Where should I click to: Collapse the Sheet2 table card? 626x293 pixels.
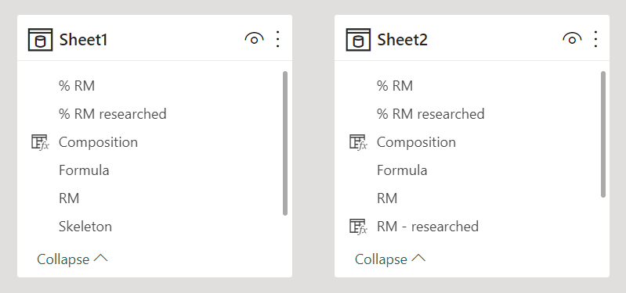point(390,259)
